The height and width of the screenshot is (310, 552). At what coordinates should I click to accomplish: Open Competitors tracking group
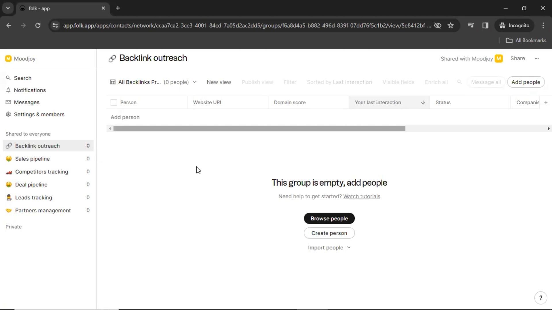[41, 172]
